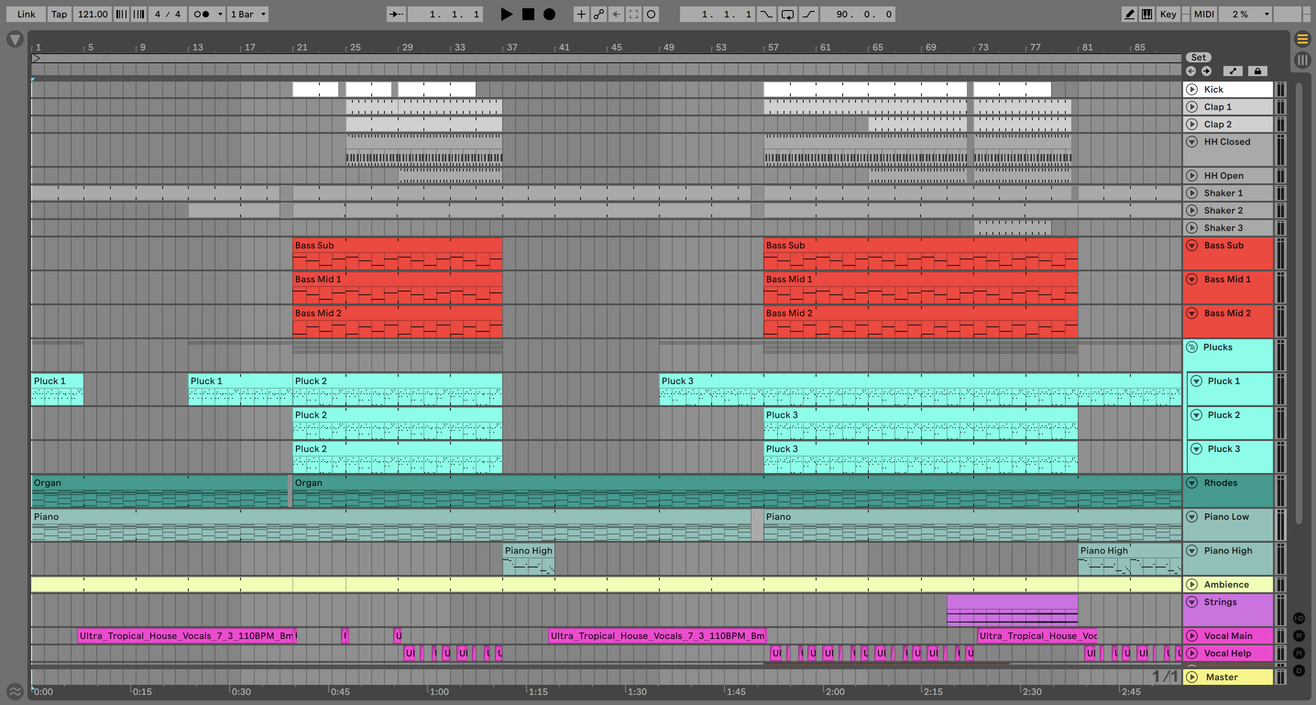The height and width of the screenshot is (705, 1316).
Task: Click the Automation Arm chain-link icon
Action: point(599,14)
